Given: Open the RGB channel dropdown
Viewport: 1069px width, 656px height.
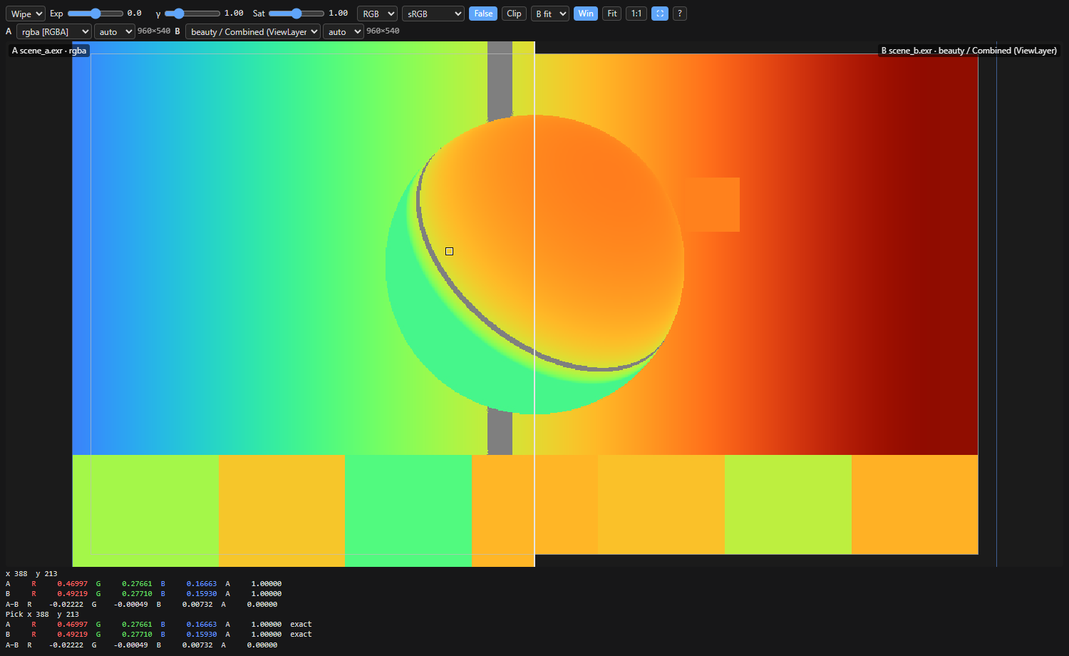Looking at the screenshot, I should tap(377, 14).
